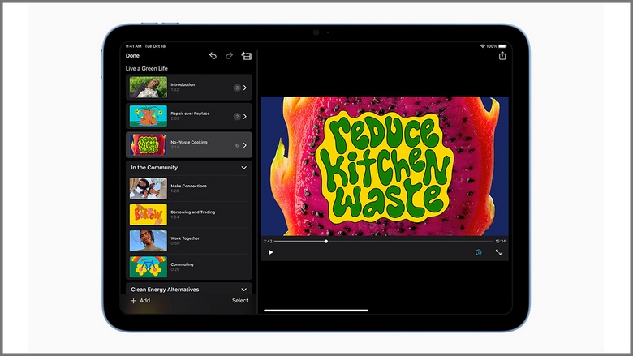This screenshot has height=356, width=633.
Task: Expand the Clean Energy Alternatives section
Action: (x=244, y=289)
